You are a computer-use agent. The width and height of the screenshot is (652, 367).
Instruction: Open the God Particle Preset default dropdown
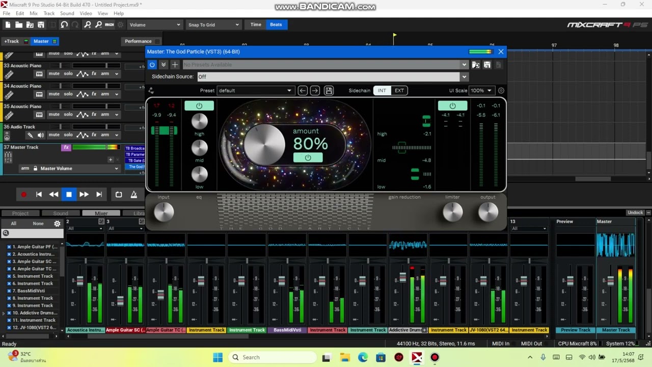click(255, 90)
